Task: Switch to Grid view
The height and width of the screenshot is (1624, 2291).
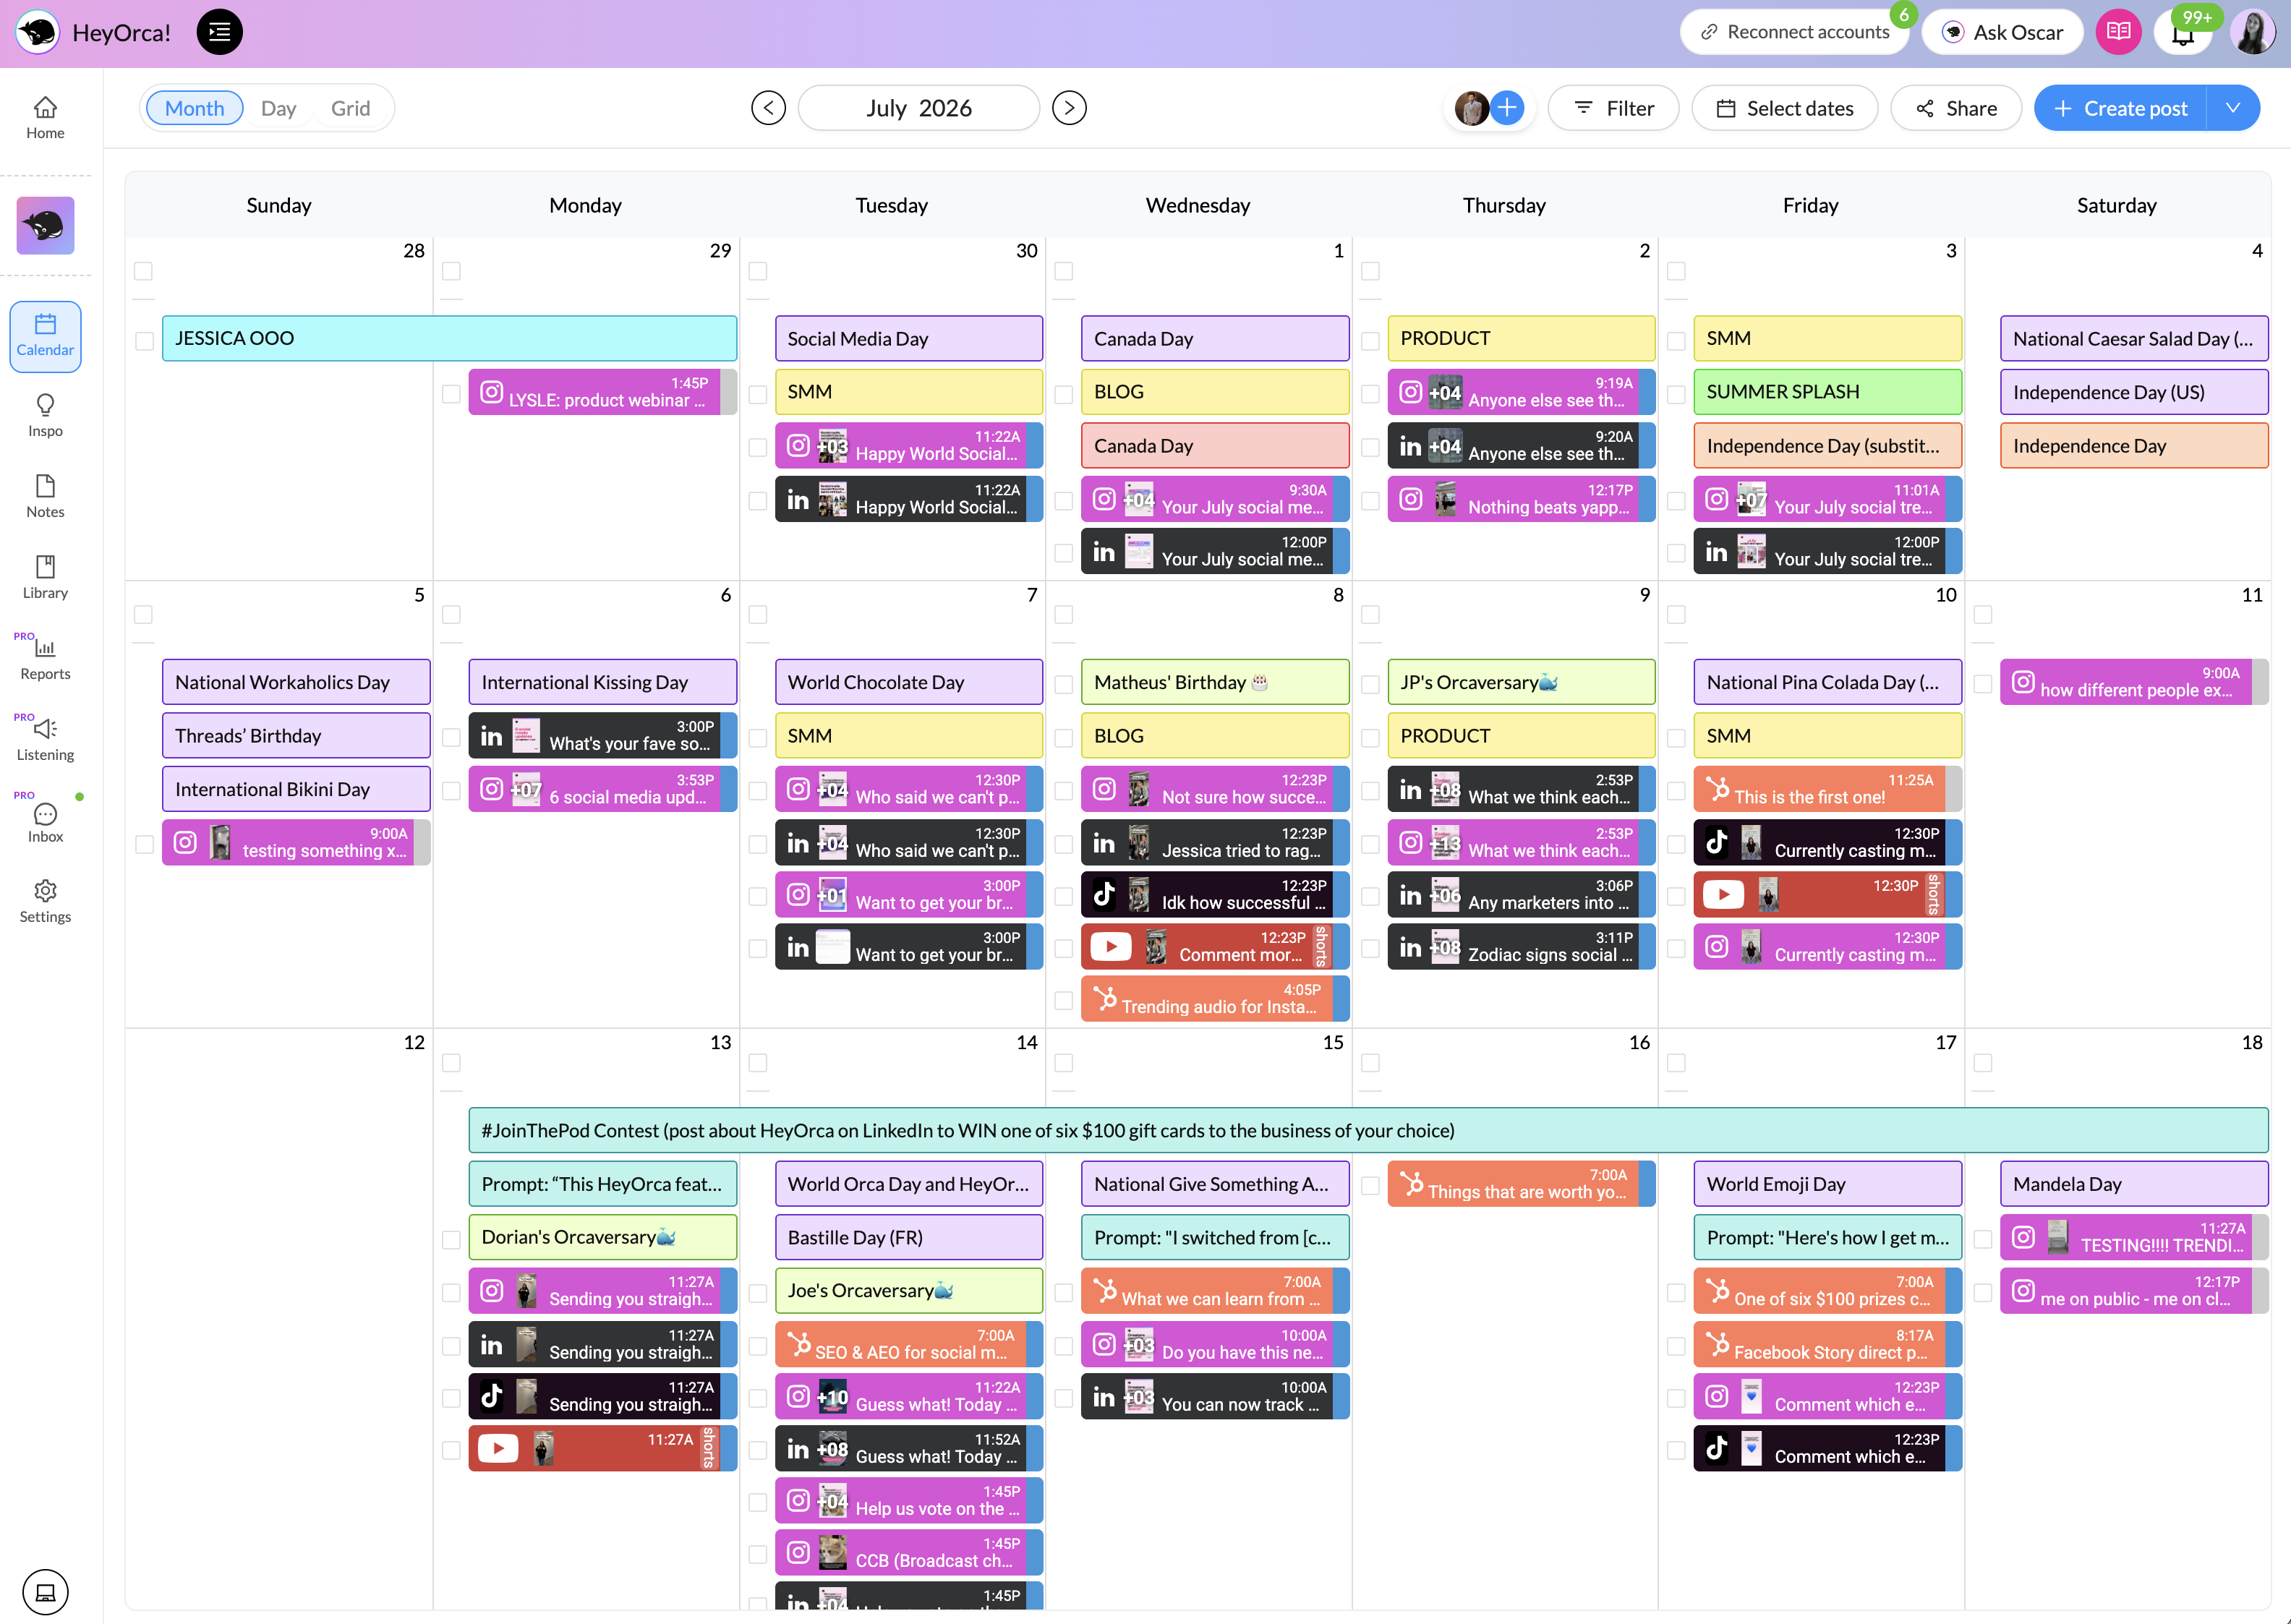Action: click(350, 108)
